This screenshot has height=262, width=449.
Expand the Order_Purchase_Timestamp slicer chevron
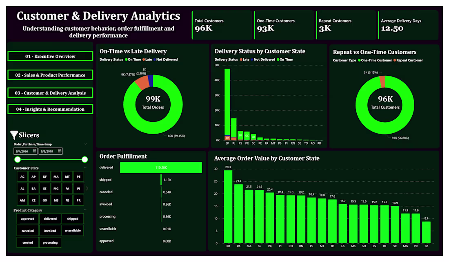[x=85, y=144]
